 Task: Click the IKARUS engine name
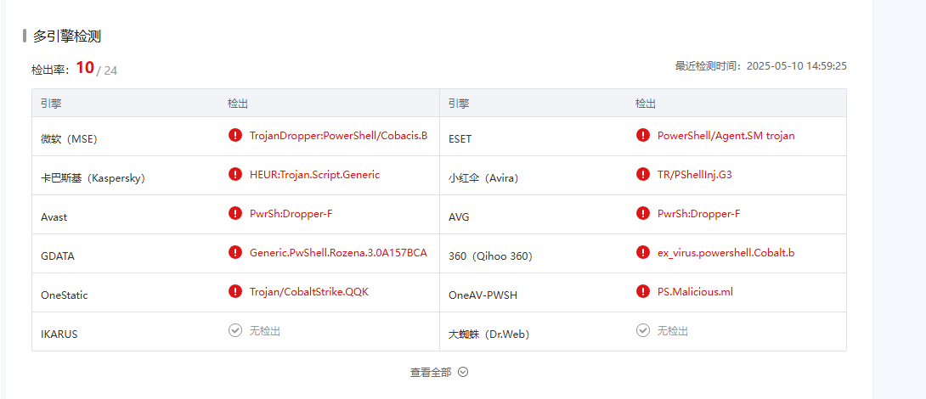(59, 334)
